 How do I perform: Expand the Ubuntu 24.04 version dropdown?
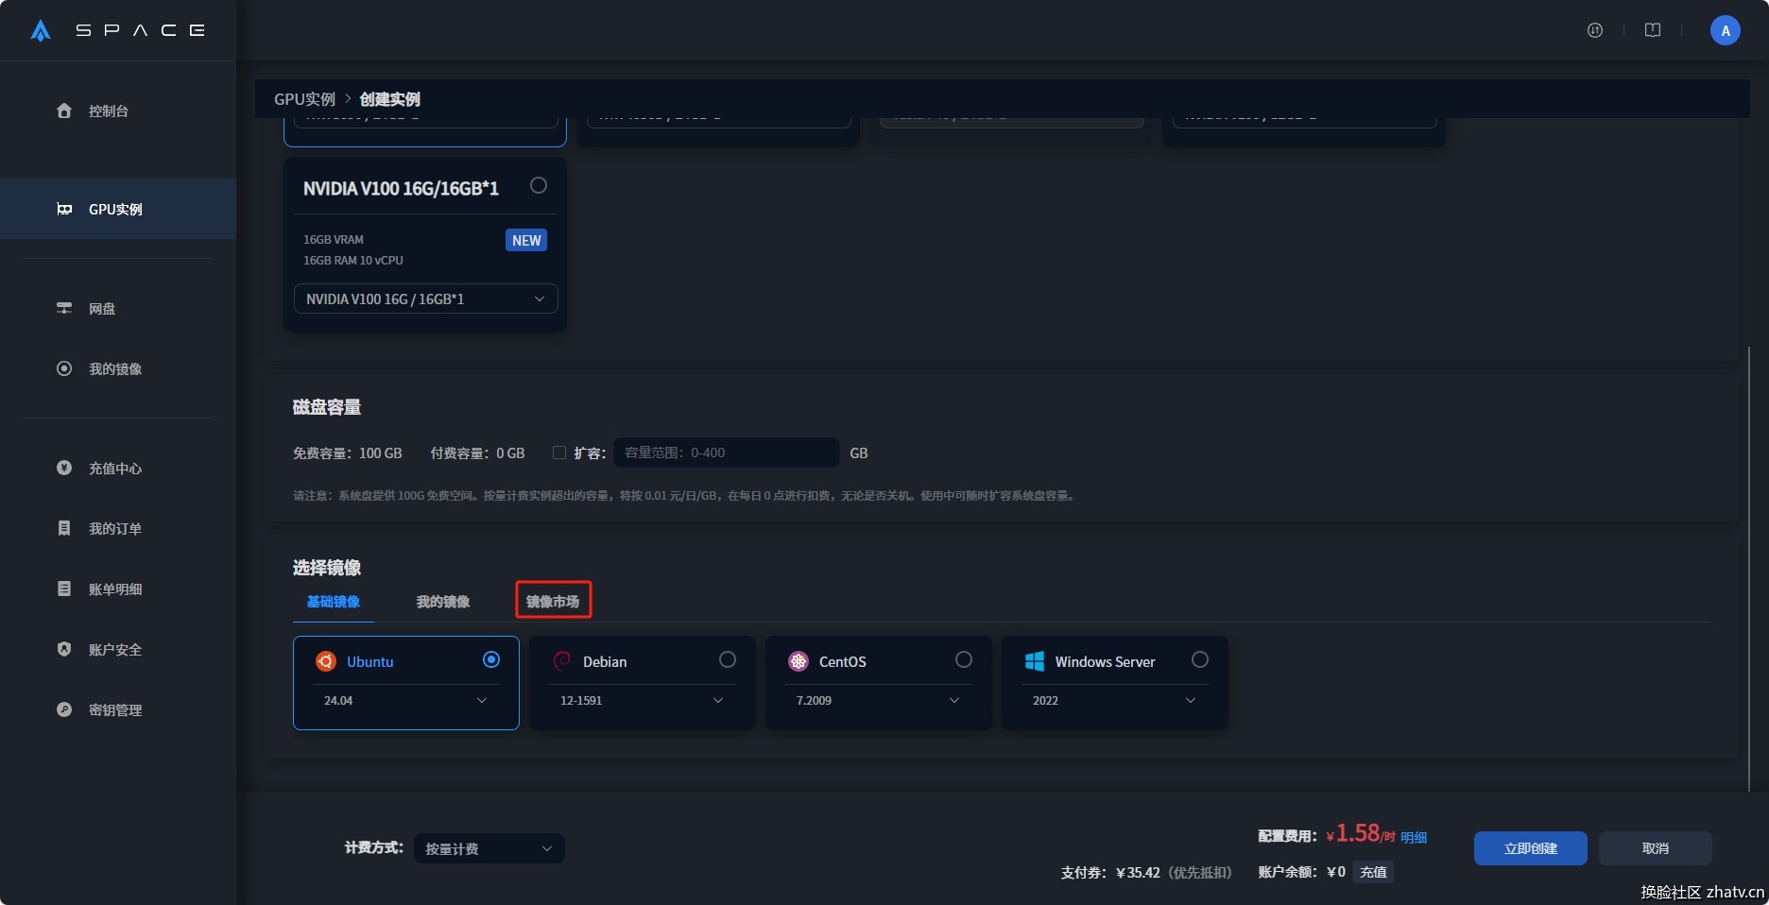[x=406, y=700]
